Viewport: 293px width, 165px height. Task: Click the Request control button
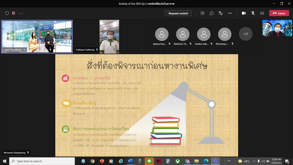[178, 13]
